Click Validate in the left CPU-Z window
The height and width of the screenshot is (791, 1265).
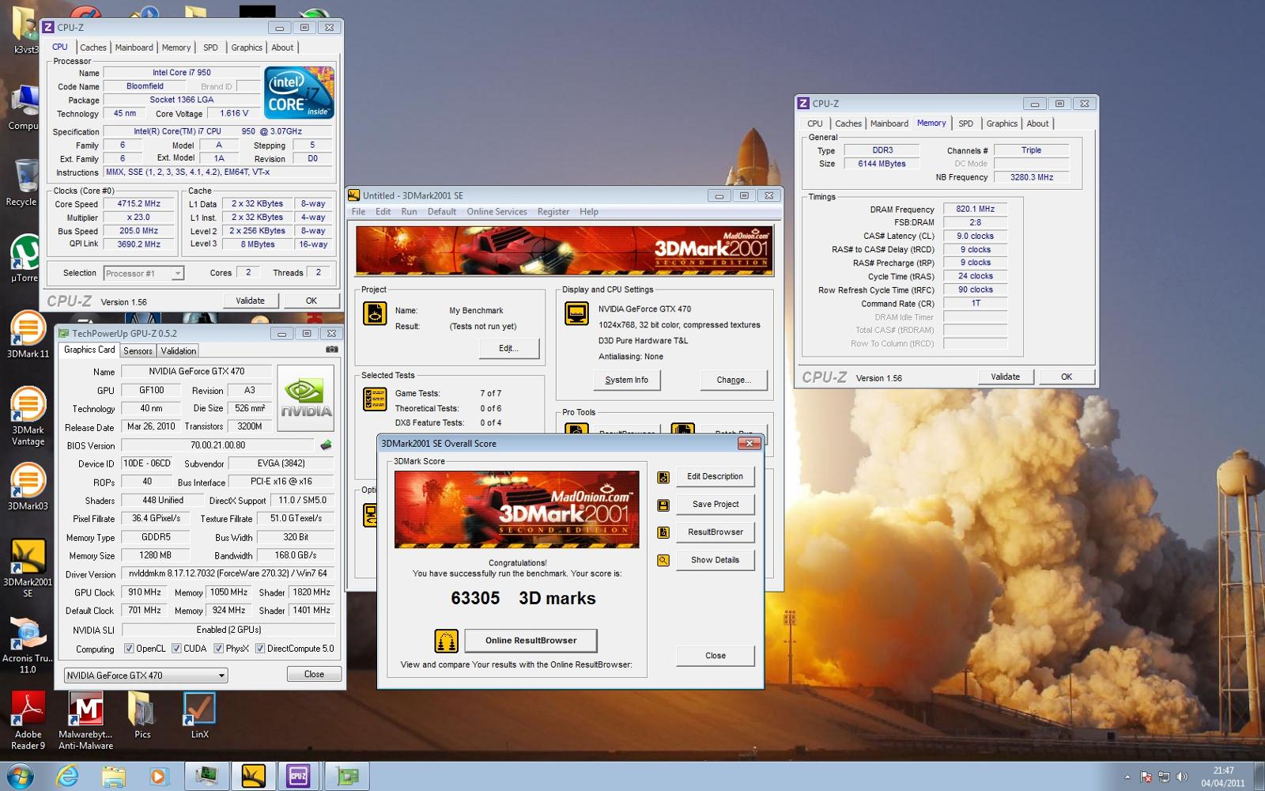[x=250, y=301]
